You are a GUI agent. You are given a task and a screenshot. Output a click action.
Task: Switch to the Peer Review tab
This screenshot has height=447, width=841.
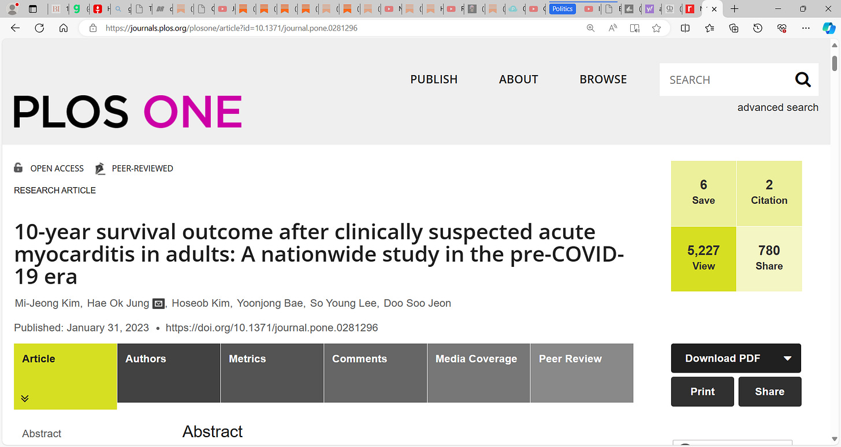click(582, 373)
